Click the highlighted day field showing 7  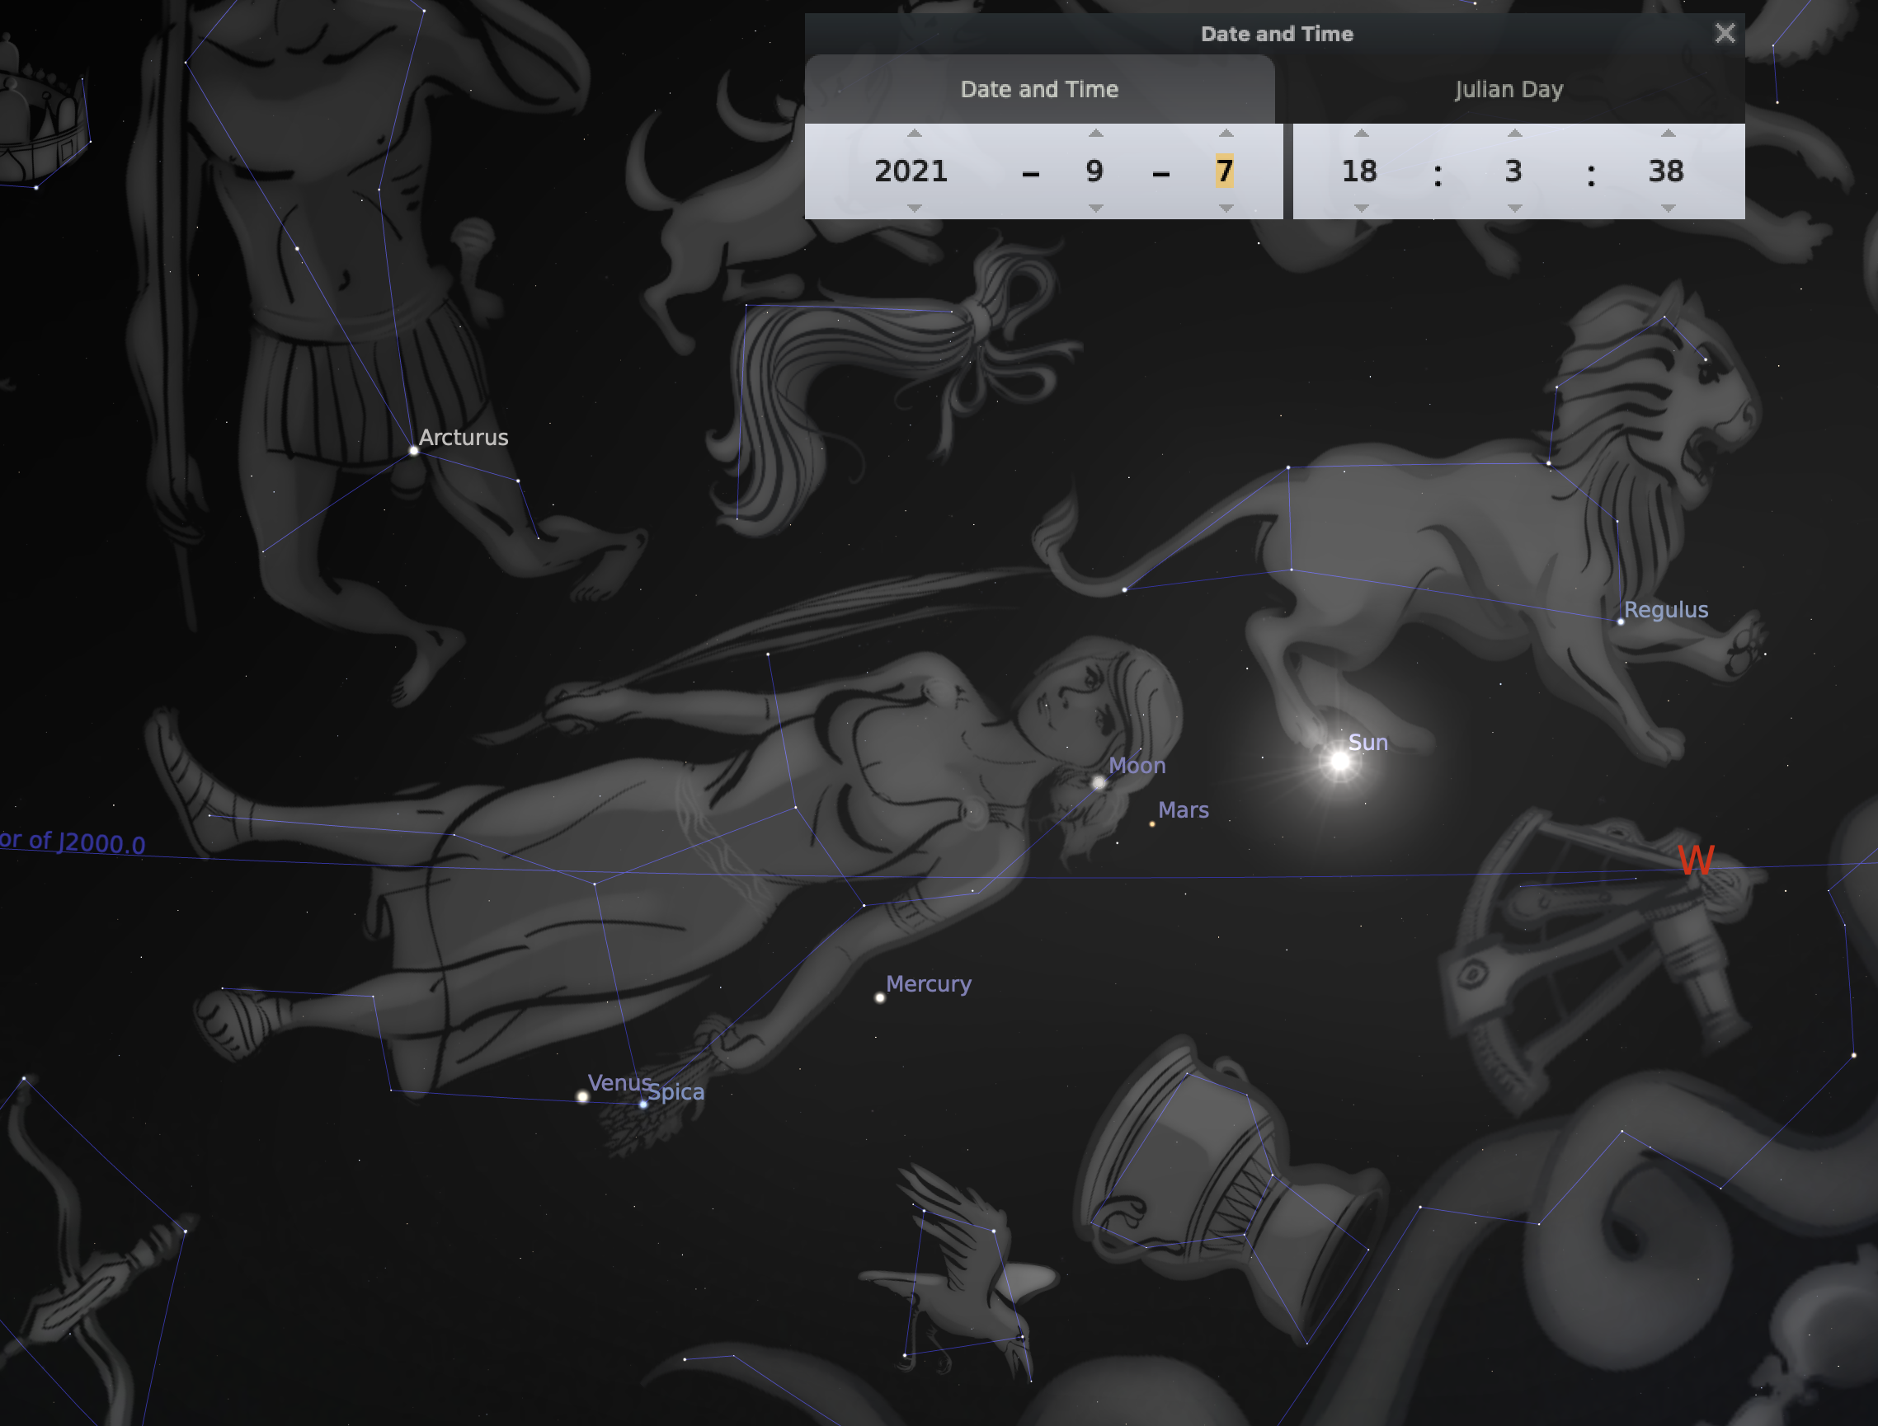1224,171
